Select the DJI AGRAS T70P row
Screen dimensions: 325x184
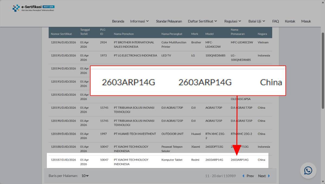tap(160, 110)
